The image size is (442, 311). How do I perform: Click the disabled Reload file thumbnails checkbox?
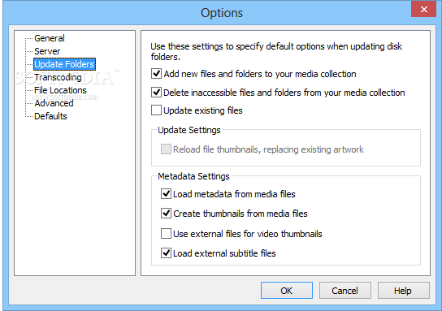tap(166, 149)
